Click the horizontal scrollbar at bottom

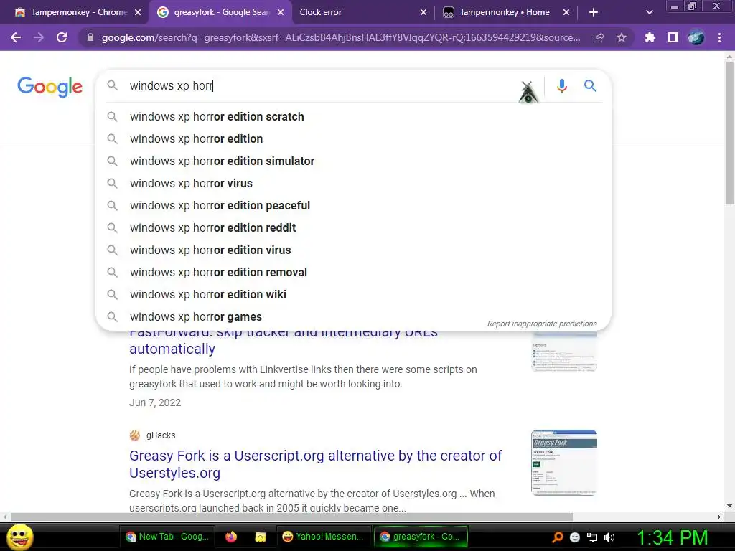click(x=291, y=517)
